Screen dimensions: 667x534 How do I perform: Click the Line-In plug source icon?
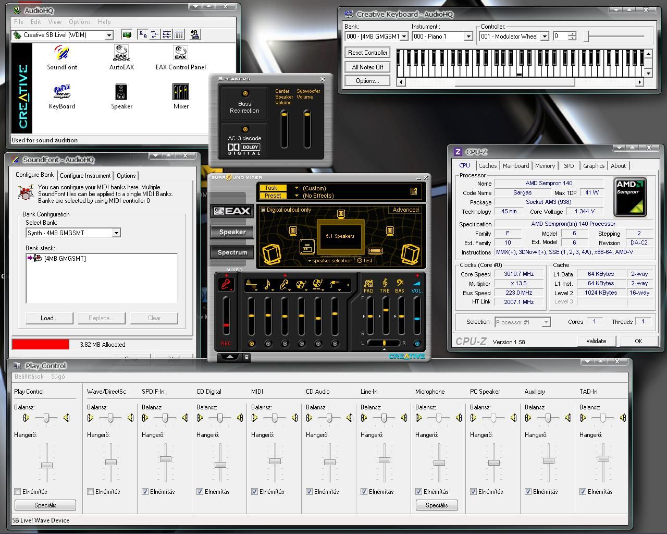click(x=335, y=285)
